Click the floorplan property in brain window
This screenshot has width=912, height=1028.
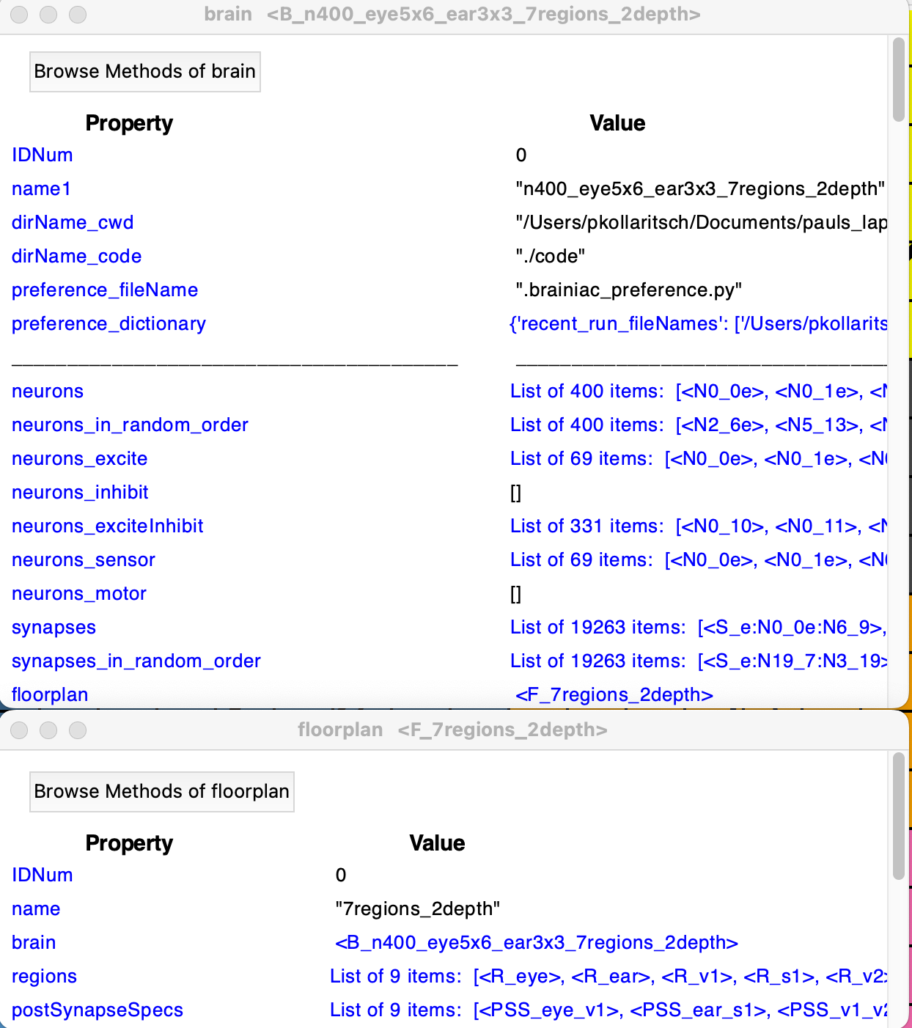(x=50, y=694)
